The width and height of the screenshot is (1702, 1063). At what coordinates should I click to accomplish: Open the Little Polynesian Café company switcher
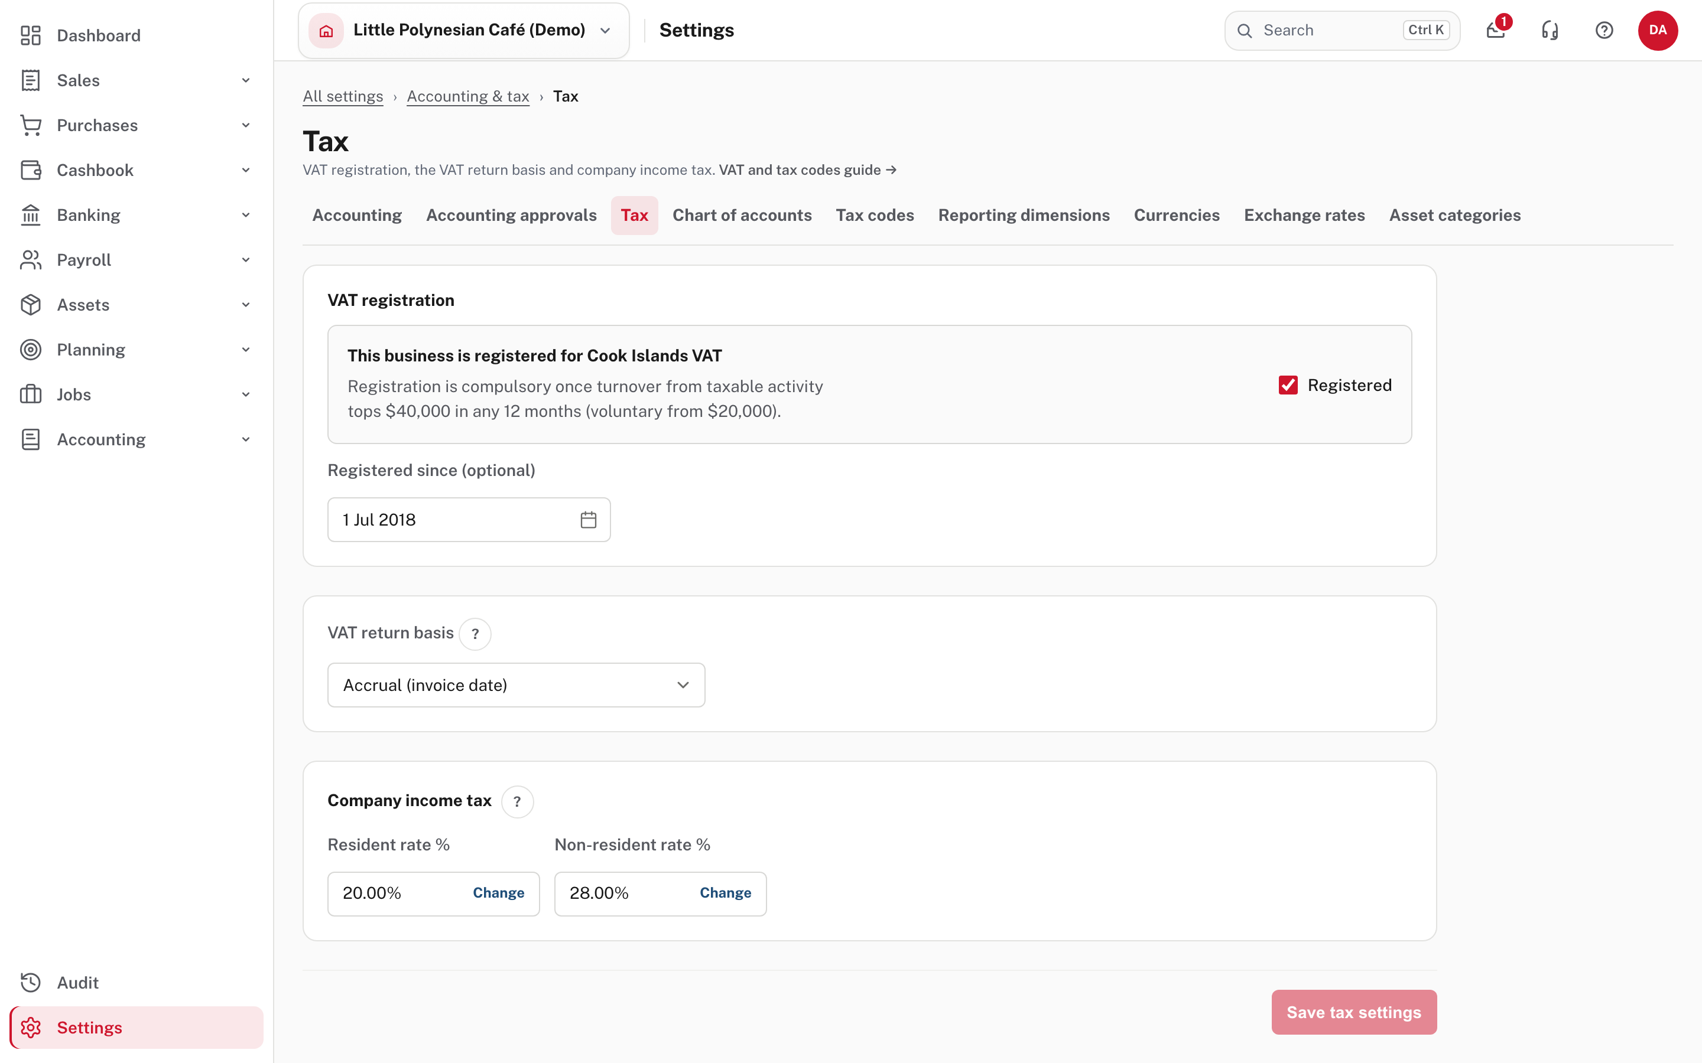(463, 30)
